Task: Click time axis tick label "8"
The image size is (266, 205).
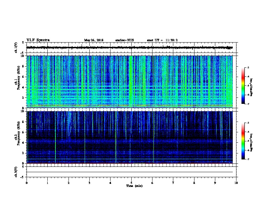Action: point(194,183)
